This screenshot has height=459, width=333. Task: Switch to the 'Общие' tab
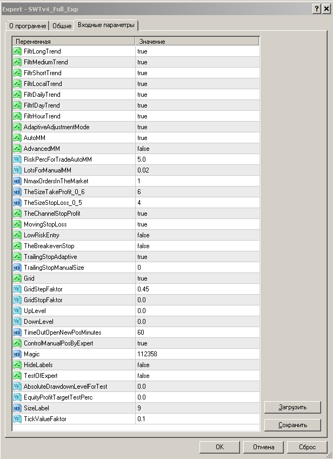pos(62,26)
